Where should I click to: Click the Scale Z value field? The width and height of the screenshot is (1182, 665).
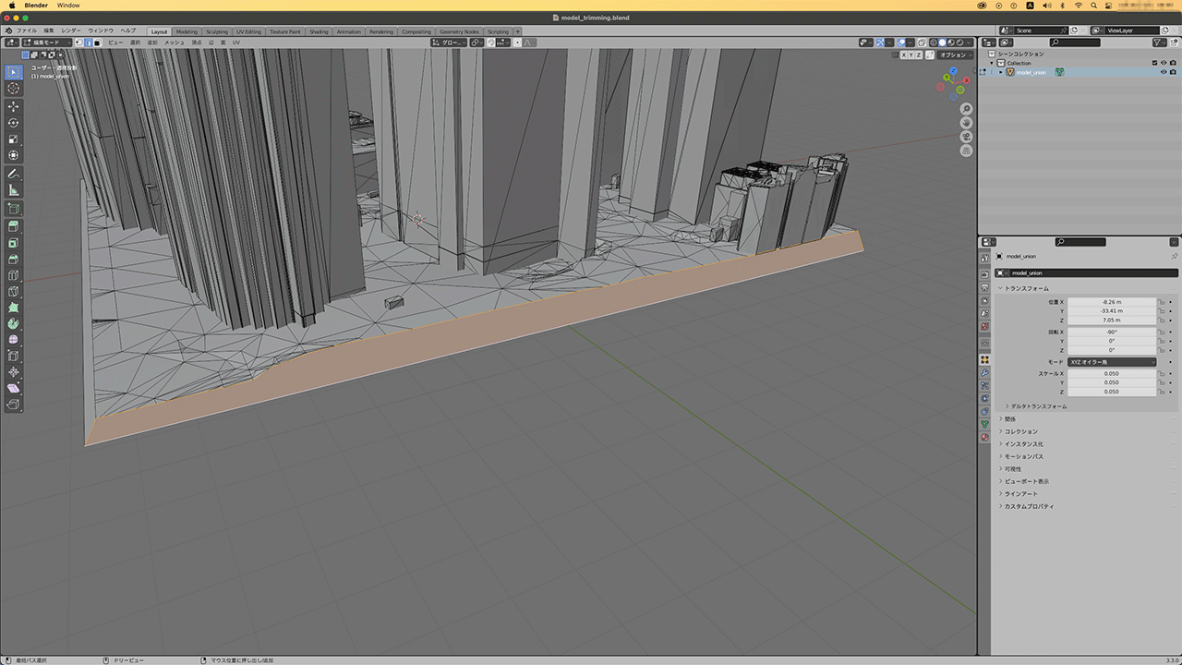[1112, 392]
